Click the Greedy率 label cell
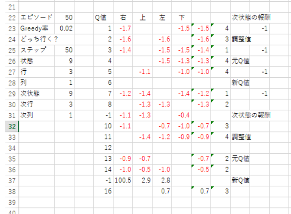Screen dimensions: 291x214 tap(36, 28)
